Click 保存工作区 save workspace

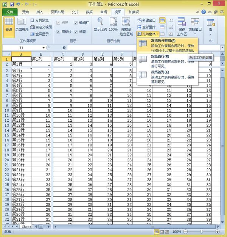pyautogui.click(x=182, y=27)
